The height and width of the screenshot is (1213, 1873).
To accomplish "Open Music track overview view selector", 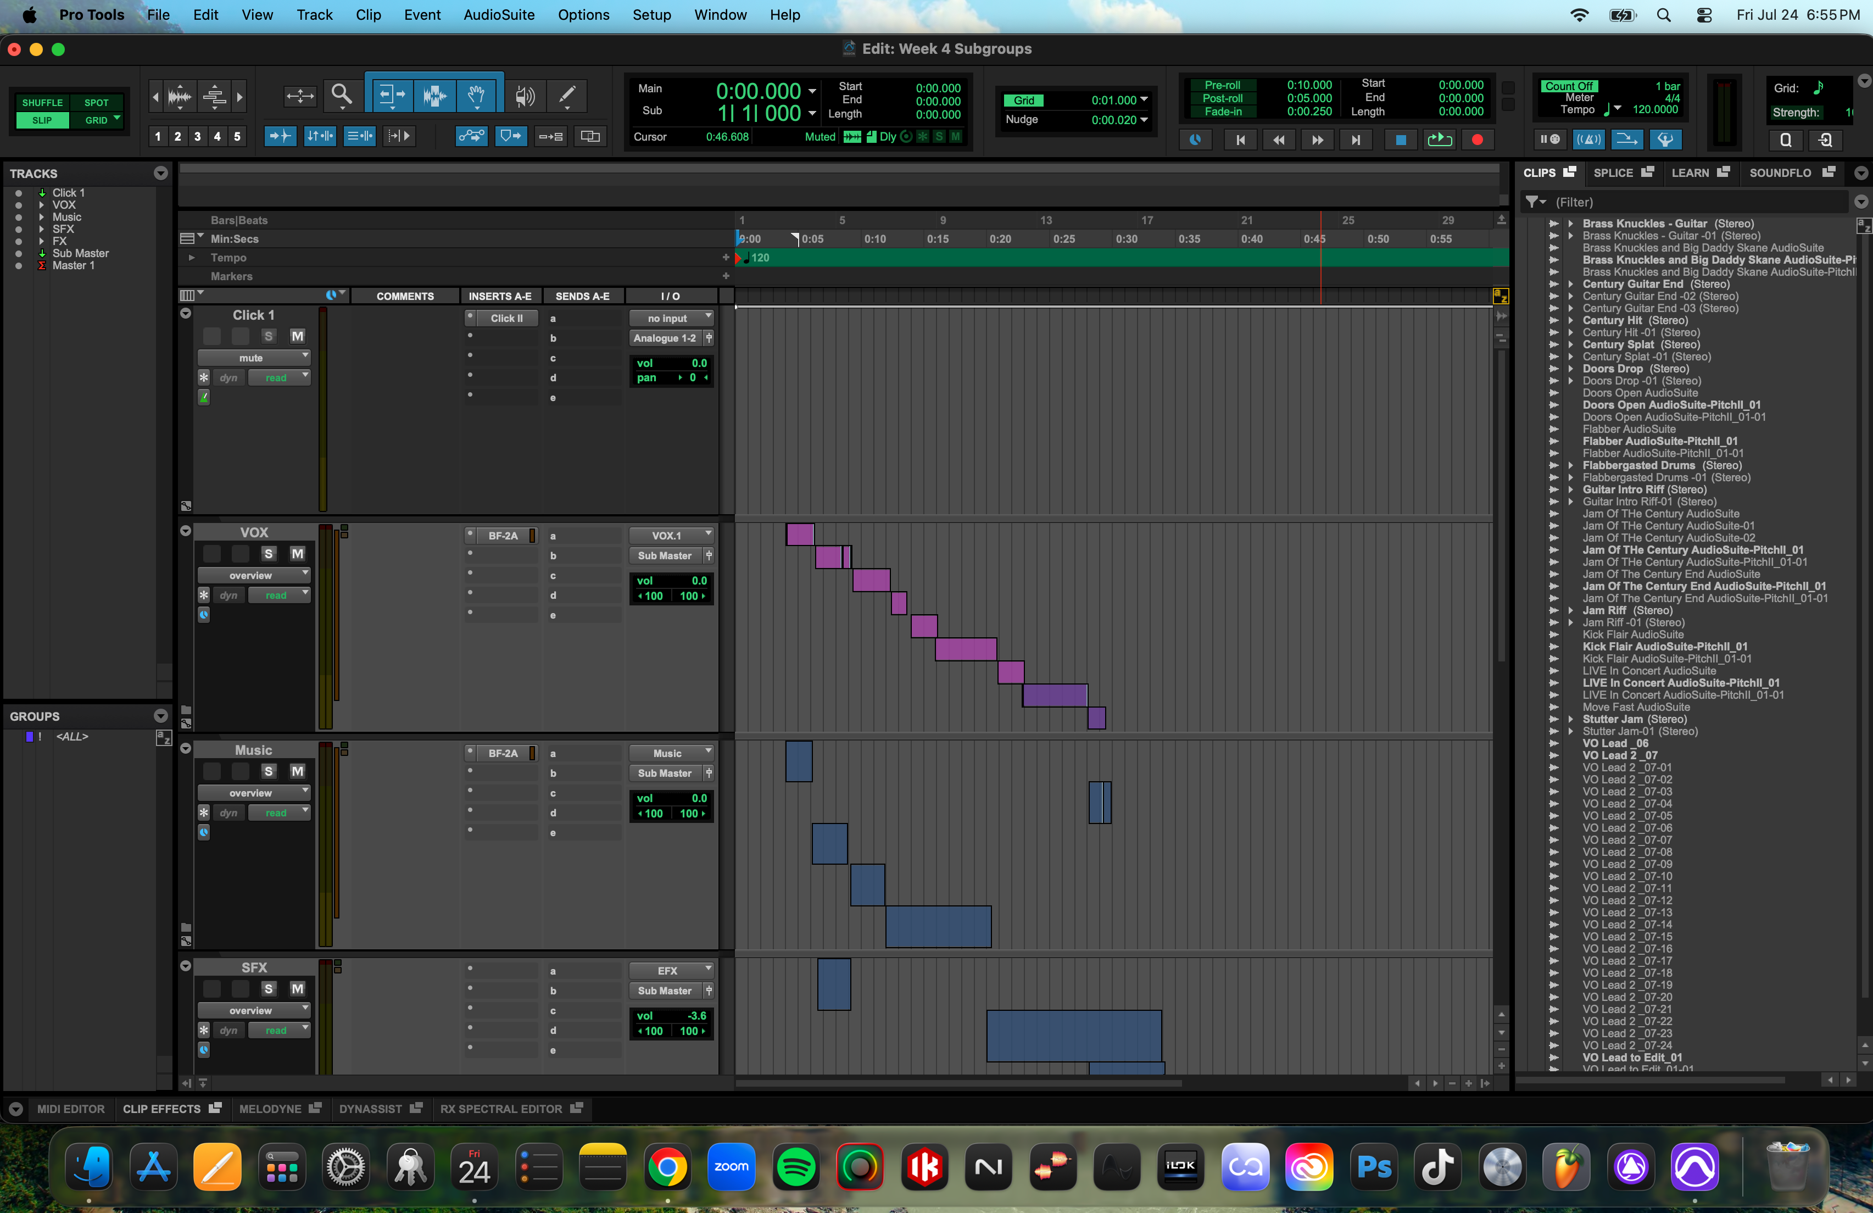I will click(x=253, y=793).
